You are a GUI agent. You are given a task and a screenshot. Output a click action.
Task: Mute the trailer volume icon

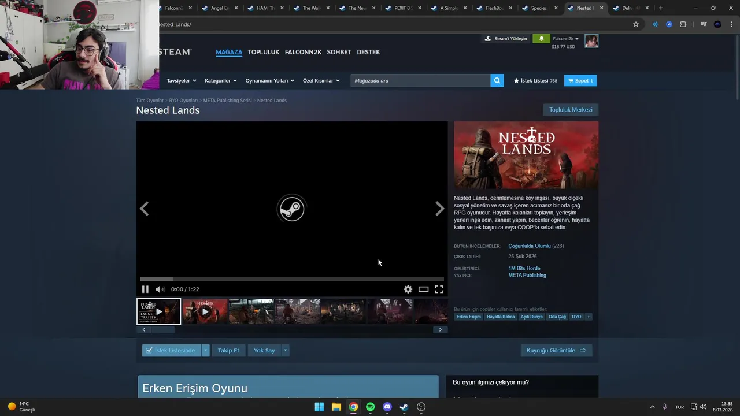coord(160,289)
